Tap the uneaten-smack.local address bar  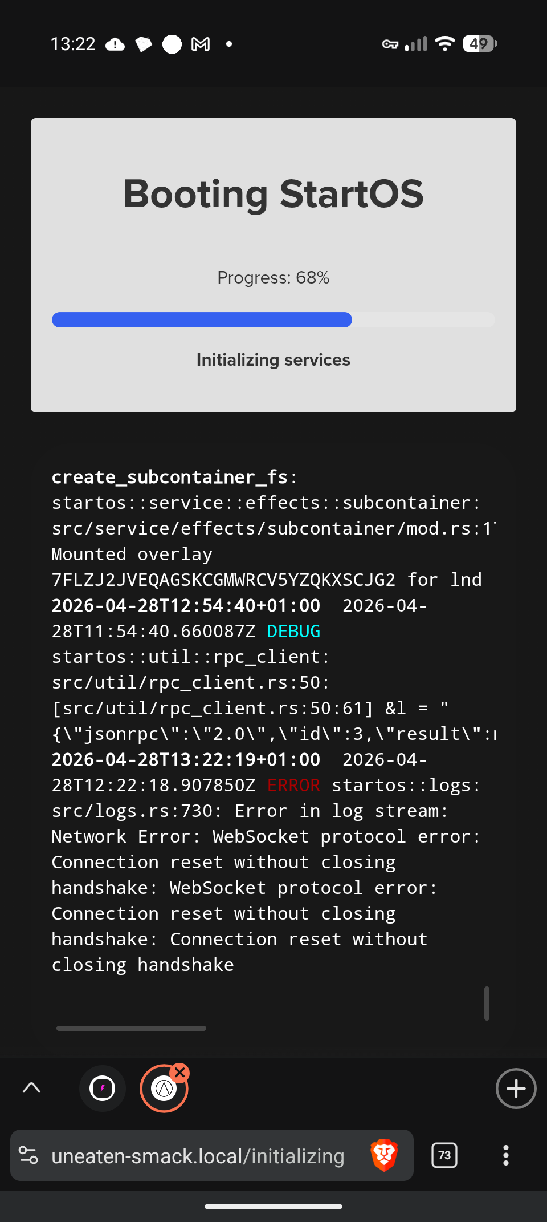click(198, 1156)
